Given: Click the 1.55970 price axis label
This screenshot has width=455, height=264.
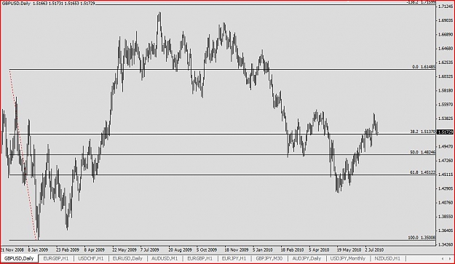Looking at the screenshot, I should coord(445,104).
